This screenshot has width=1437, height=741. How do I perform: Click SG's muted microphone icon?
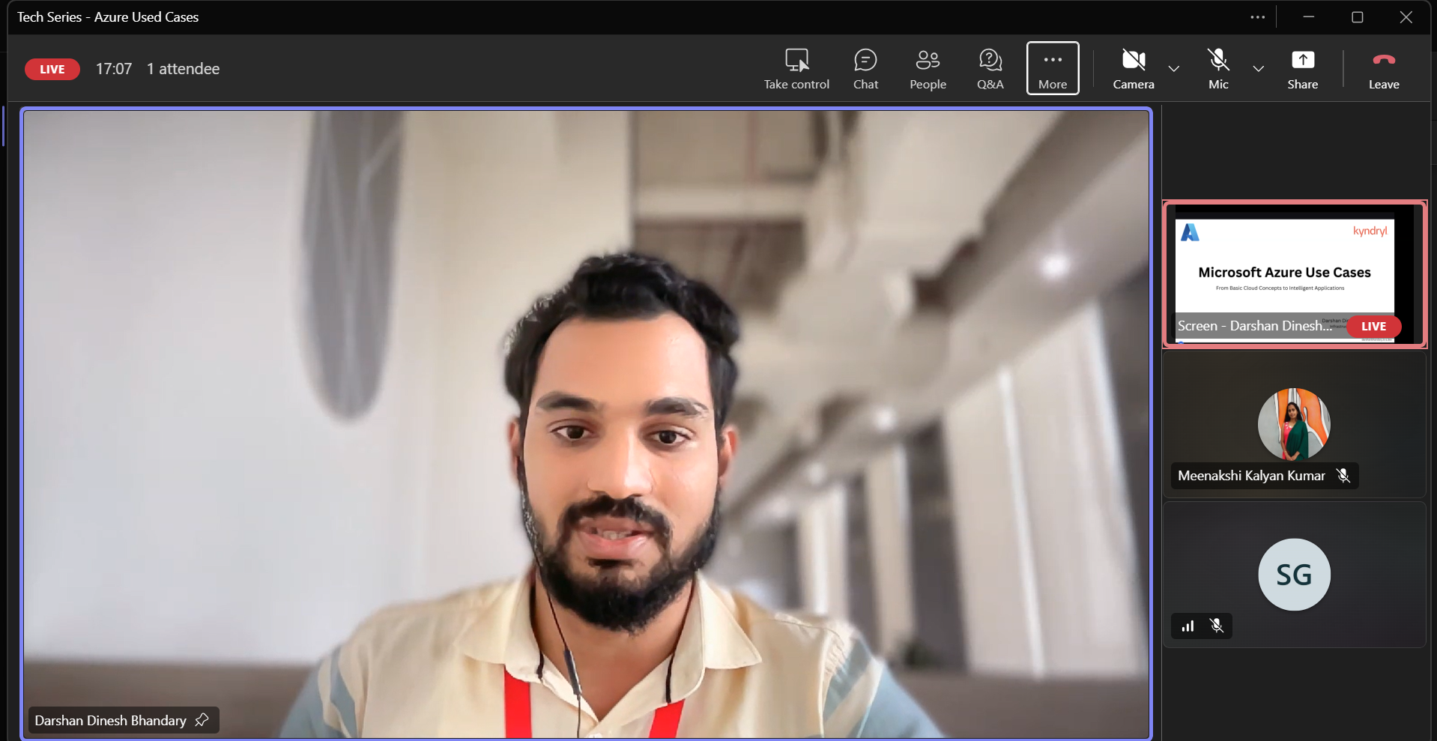1217,626
